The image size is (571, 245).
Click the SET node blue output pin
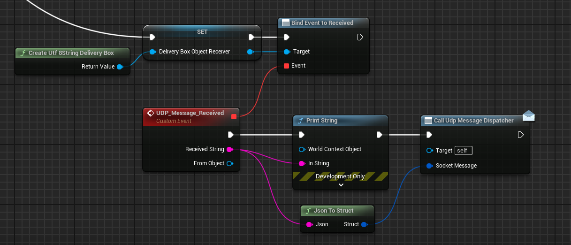(250, 52)
